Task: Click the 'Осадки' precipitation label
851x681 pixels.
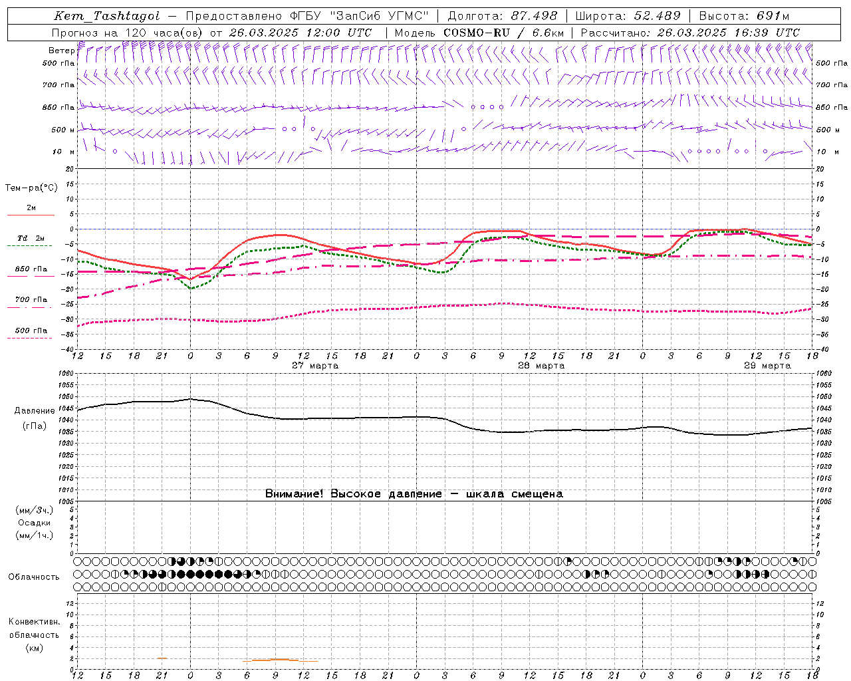Action: pyautogui.click(x=35, y=523)
